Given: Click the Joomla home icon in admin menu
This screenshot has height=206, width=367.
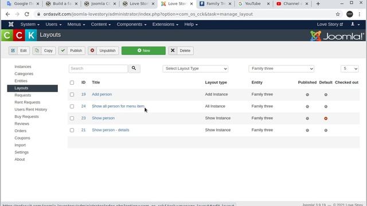Looking at the screenshot, I should pyautogui.click(x=11, y=24).
